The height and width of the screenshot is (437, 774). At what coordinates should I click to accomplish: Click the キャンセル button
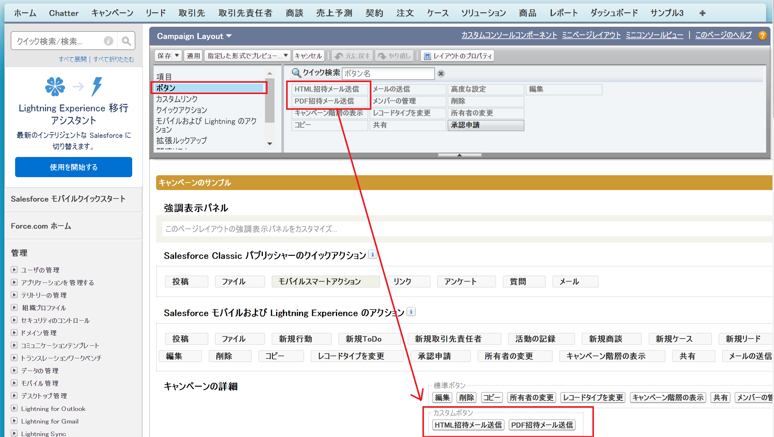308,56
